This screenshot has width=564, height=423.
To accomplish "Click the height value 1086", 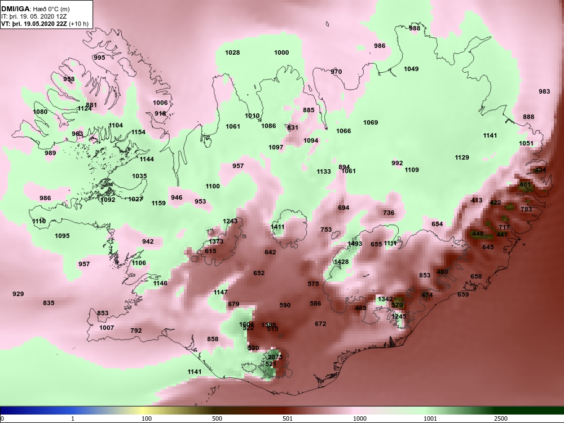I will click(x=268, y=126).
